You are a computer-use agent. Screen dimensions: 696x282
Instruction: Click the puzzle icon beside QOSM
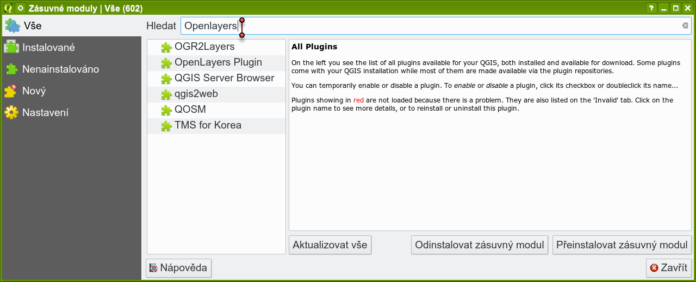pos(166,111)
